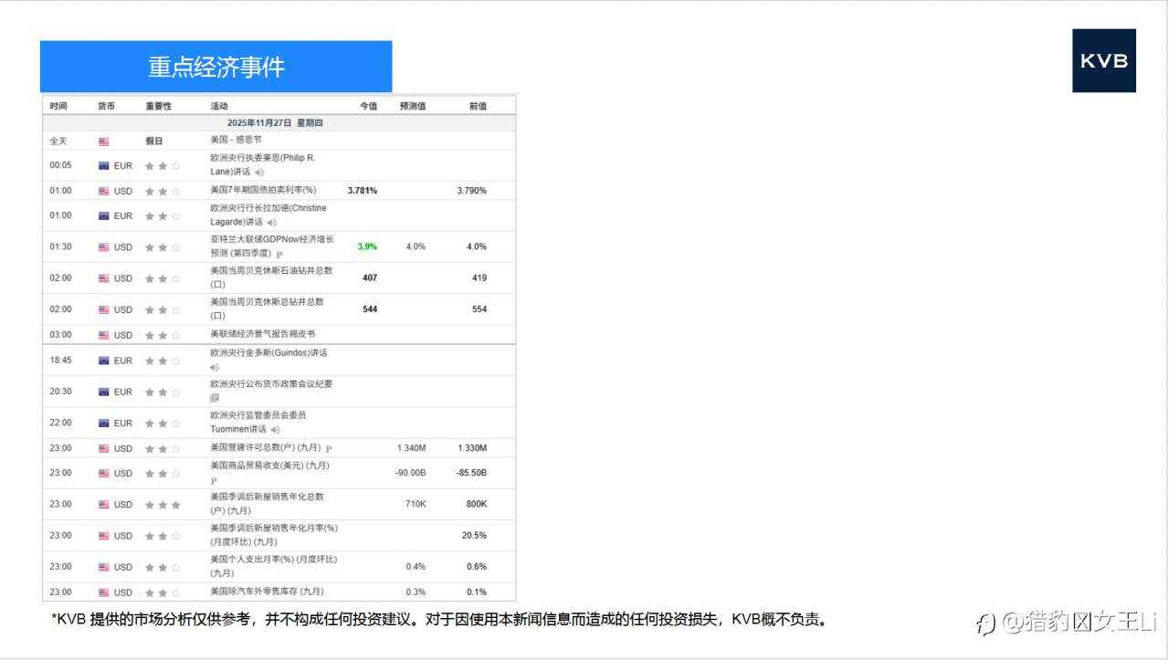Image resolution: width=1169 pixels, height=660 pixels.
Task: Open the 欧洲央行金多斯(Guindos)讲话 event
Action: (269, 352)
